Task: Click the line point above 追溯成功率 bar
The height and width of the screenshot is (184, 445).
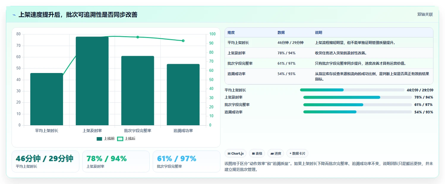Action: click(183, 41)
